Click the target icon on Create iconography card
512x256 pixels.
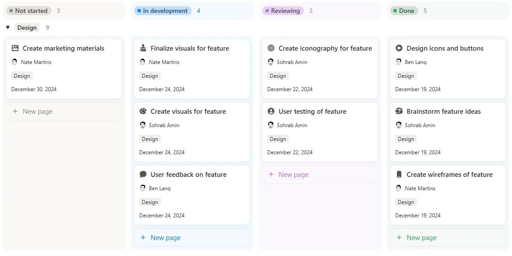pyautogui.click(x=271, y=48)
